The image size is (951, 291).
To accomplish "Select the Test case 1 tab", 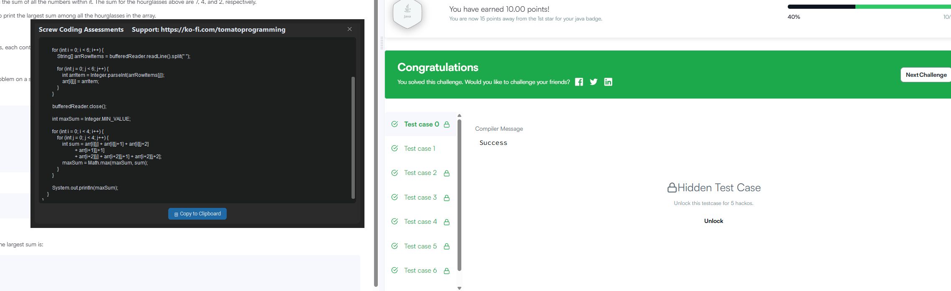I will pos(419,149).
